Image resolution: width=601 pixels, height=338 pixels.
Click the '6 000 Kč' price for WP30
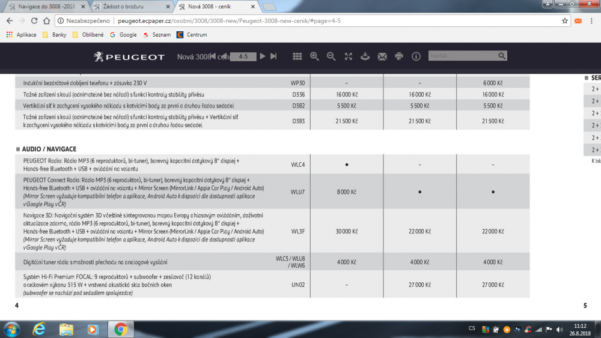tap(493, 83)
